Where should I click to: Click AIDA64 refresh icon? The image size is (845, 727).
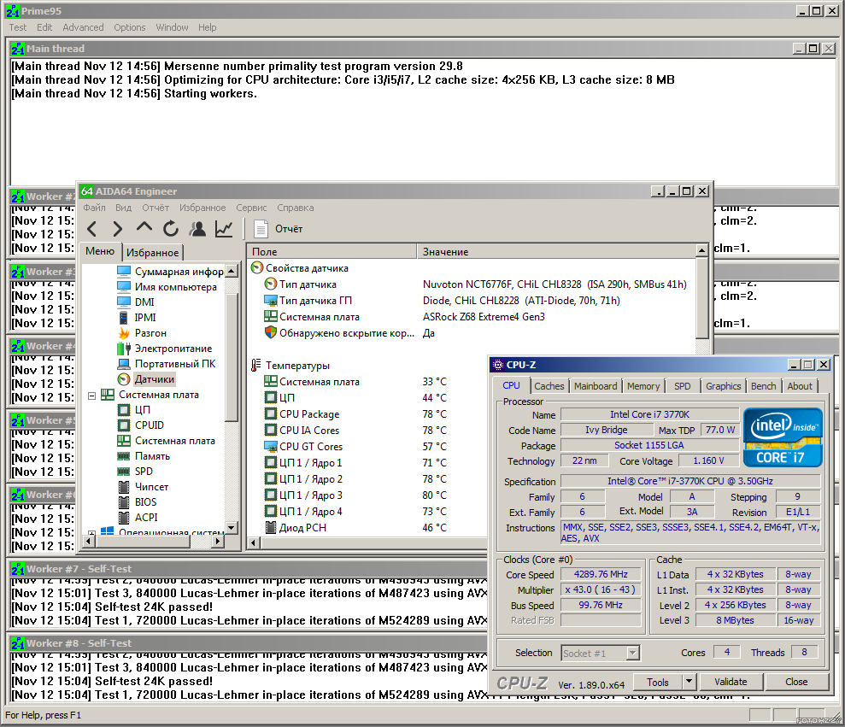click(171, 229)
